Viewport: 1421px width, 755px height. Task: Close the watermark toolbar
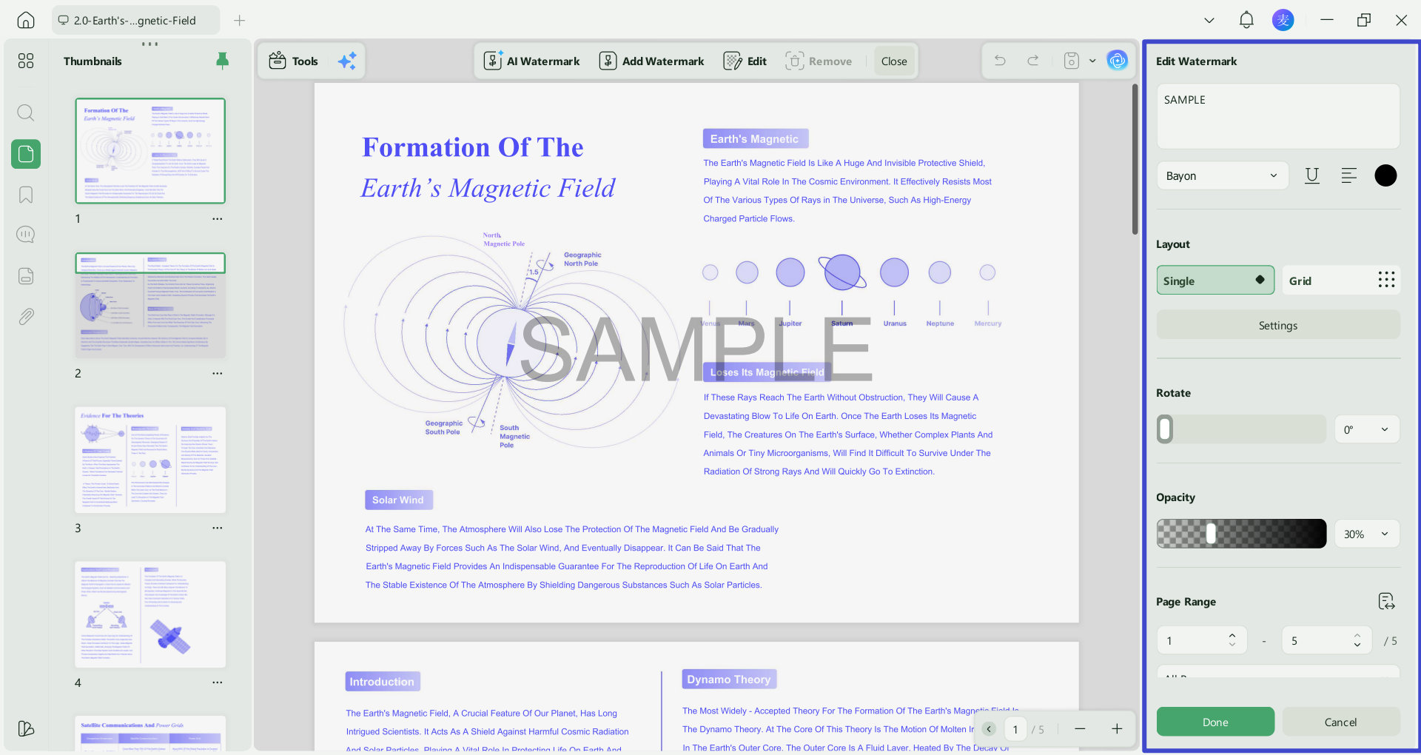tap(894, 61)
